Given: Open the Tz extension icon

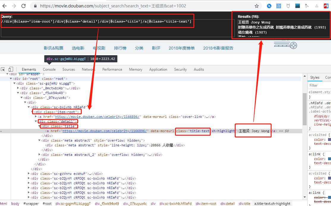Looking at the screenshot, I should coord(279,6).
